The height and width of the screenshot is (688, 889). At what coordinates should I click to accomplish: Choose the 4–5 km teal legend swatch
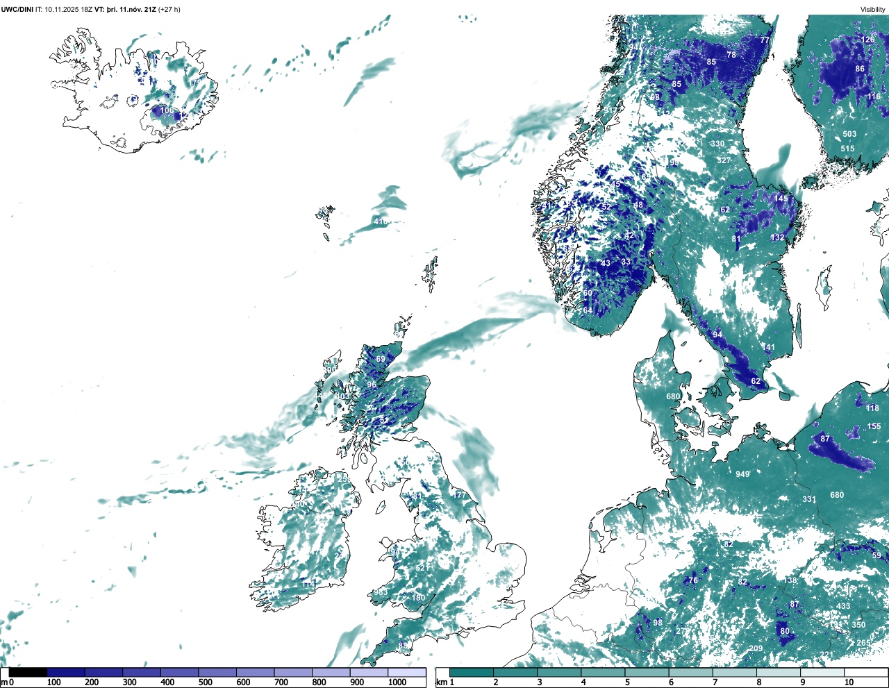[603, 673]
